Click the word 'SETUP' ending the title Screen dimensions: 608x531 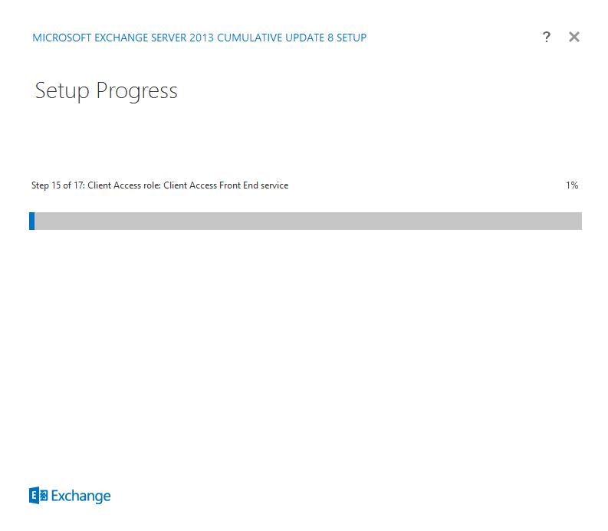pyautogui.click(x=351, y=38)
